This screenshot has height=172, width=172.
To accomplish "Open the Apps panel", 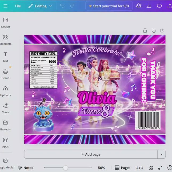I will tap(5, 143).
